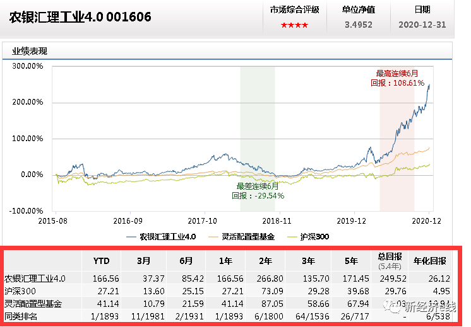Select 沪深300 total return 29.76
This screenshot has height=327, width=471.
tap(395, 291)
